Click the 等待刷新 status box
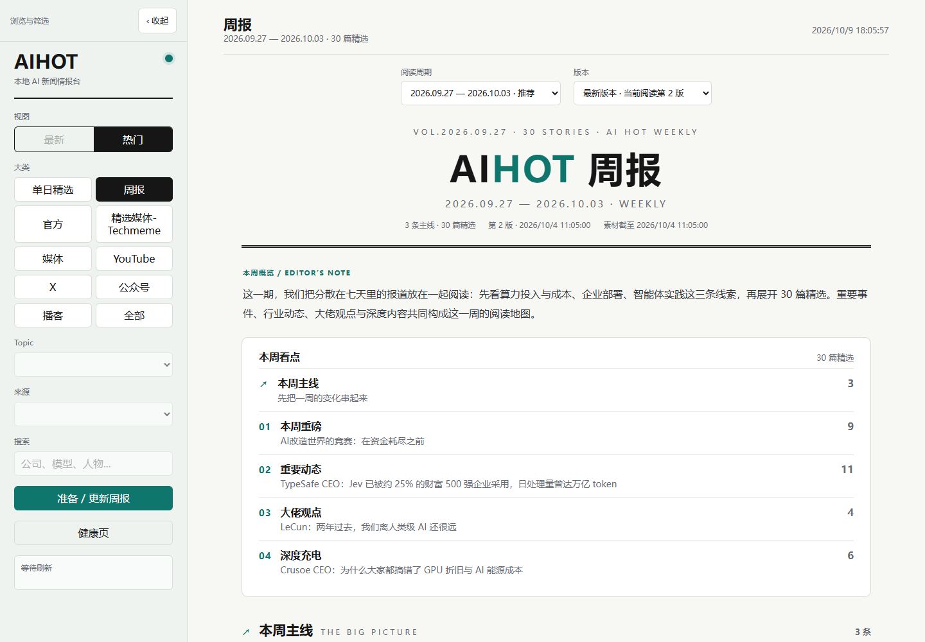Viewport: 925px width, 642px height. [93, 573]
